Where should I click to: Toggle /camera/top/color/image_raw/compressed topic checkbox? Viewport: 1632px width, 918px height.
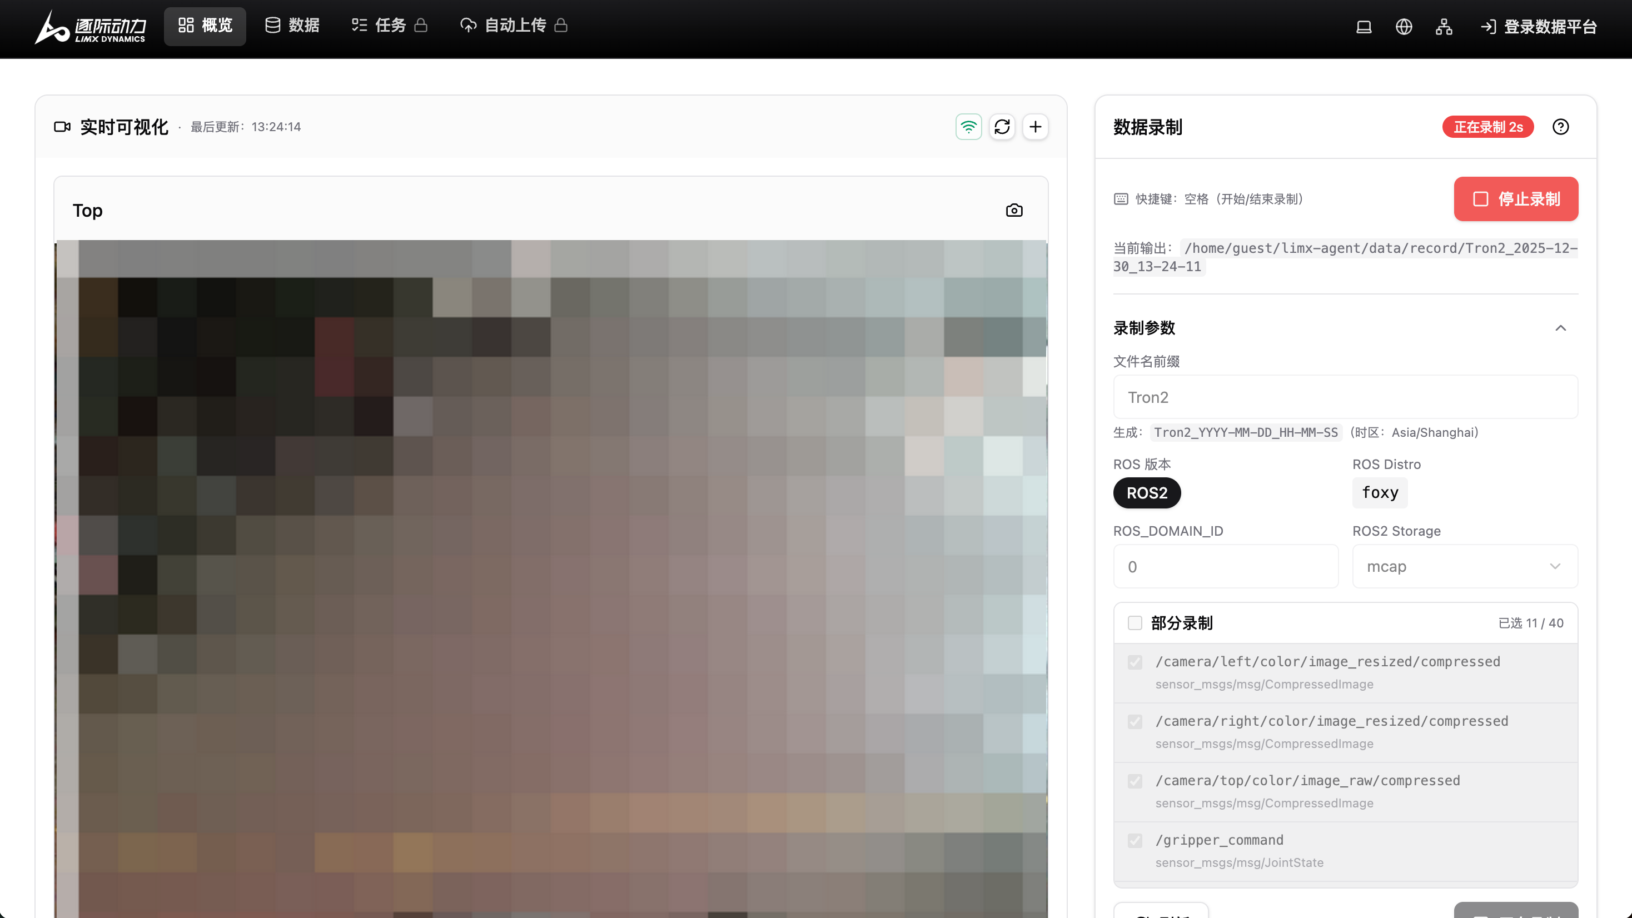point(1135,781)
